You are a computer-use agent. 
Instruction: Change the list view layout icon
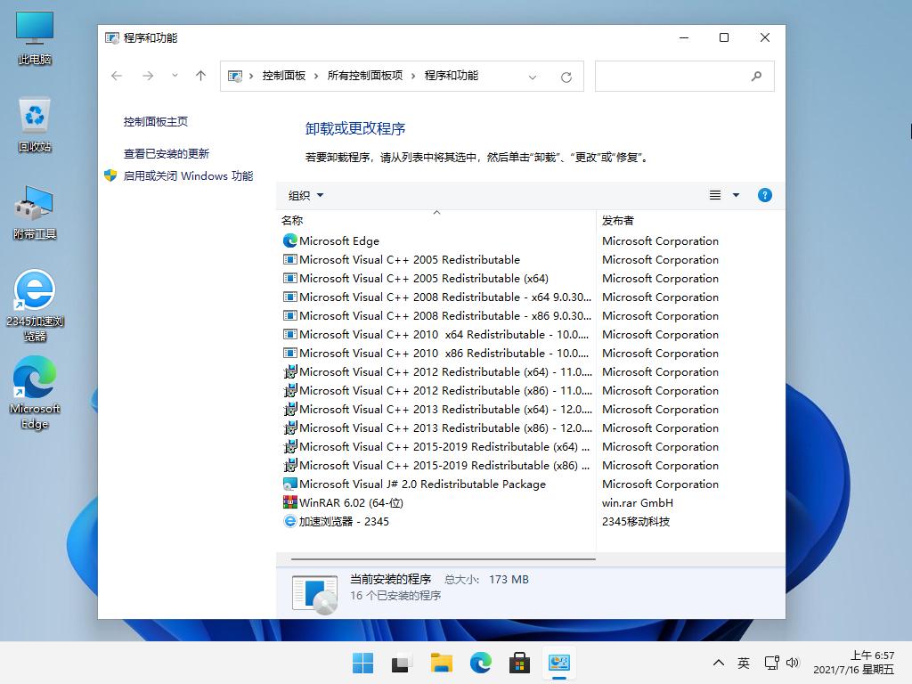(715, 195)
